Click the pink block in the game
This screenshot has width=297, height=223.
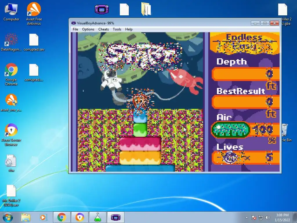coord(140,143)
